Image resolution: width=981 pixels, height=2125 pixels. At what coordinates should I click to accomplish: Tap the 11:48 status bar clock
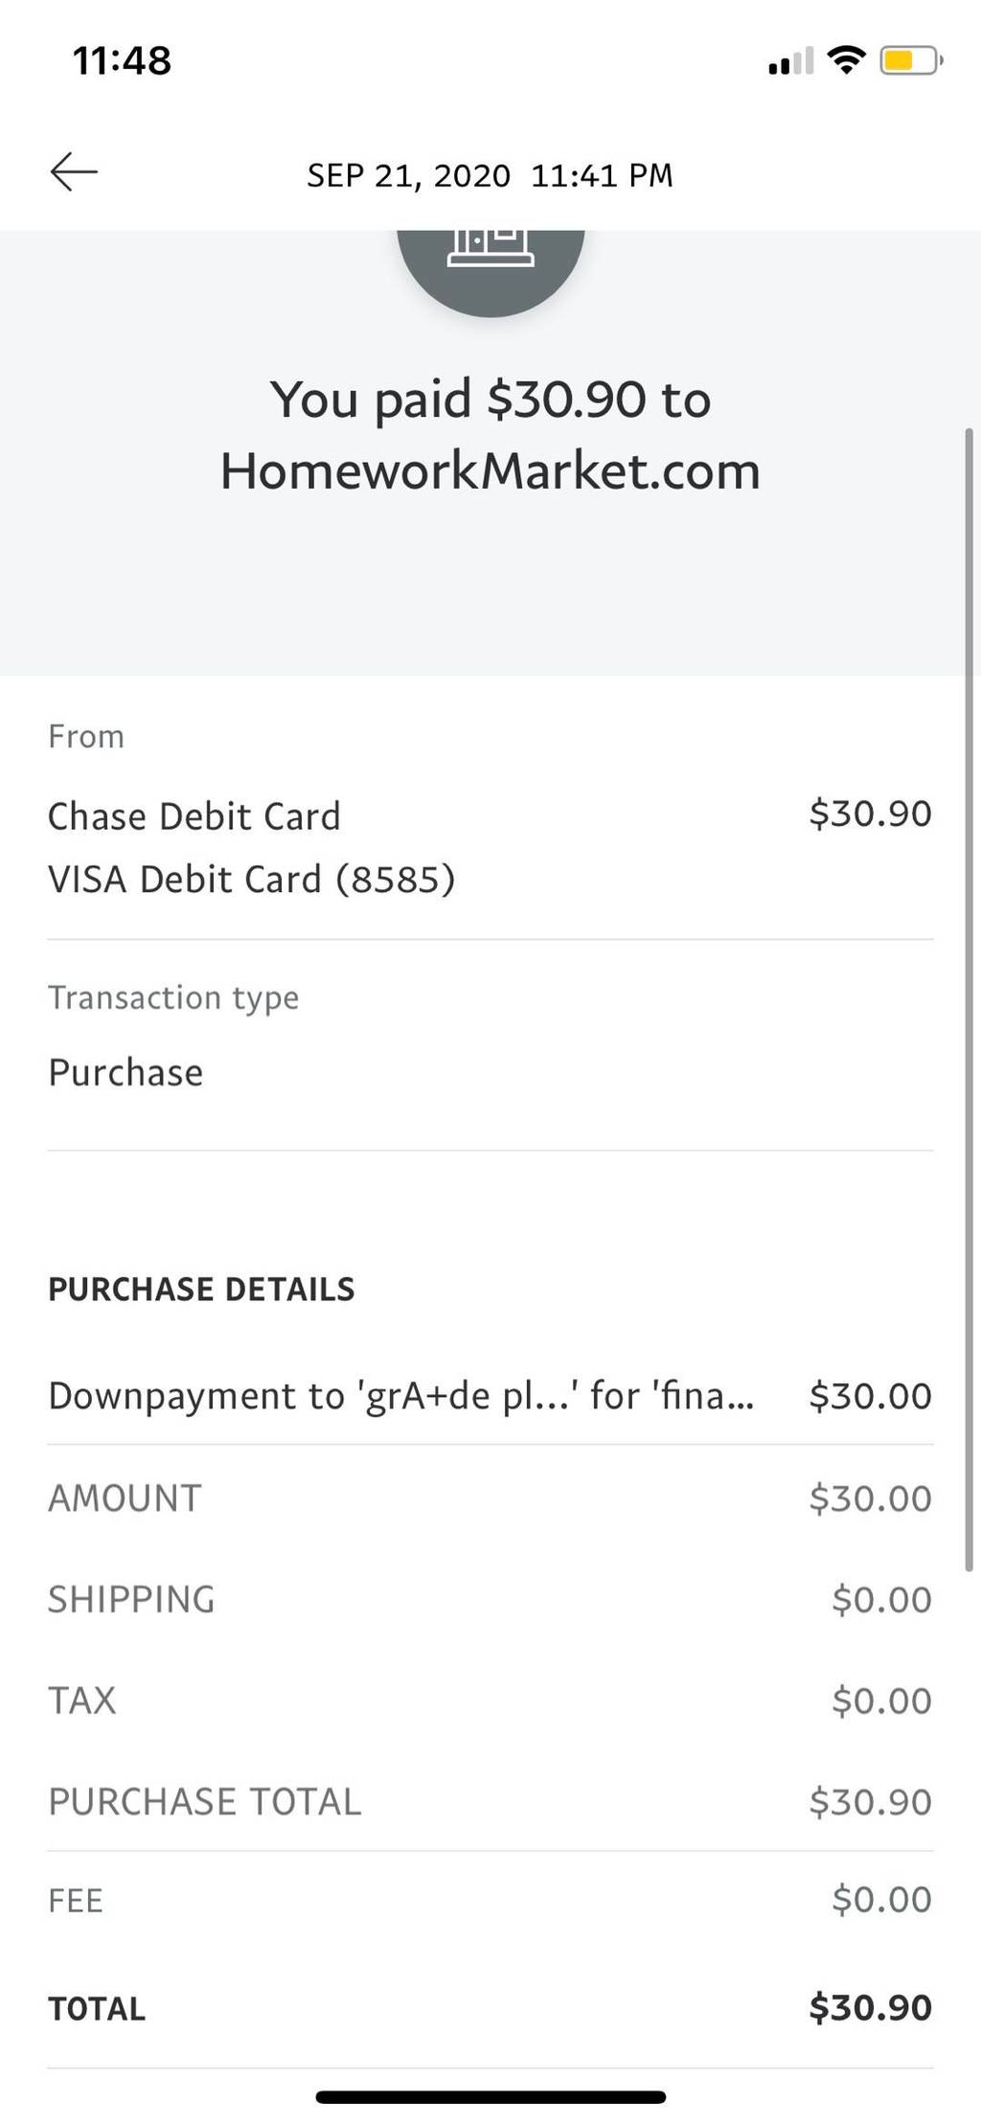click(122, 61)
